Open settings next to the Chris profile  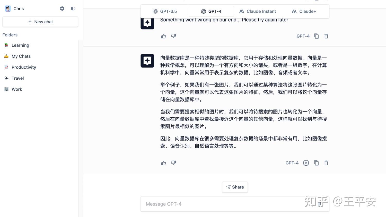[x=62, y=8]
